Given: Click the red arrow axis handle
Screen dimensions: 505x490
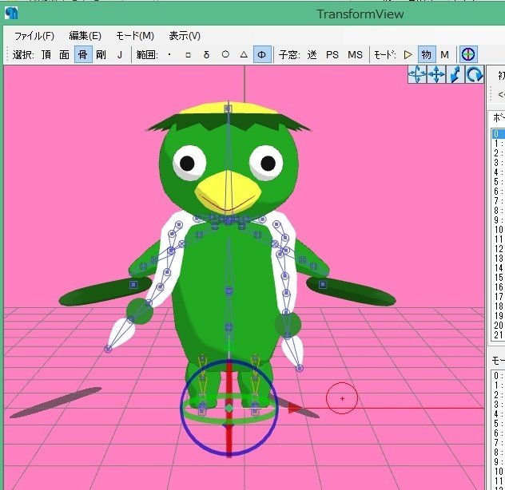Looking at the screenshot, I should pyautogui.click(x=294, y=408).
